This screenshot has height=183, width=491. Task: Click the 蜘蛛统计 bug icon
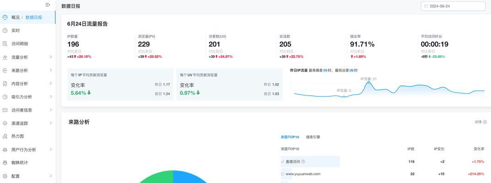click(5, 163)
